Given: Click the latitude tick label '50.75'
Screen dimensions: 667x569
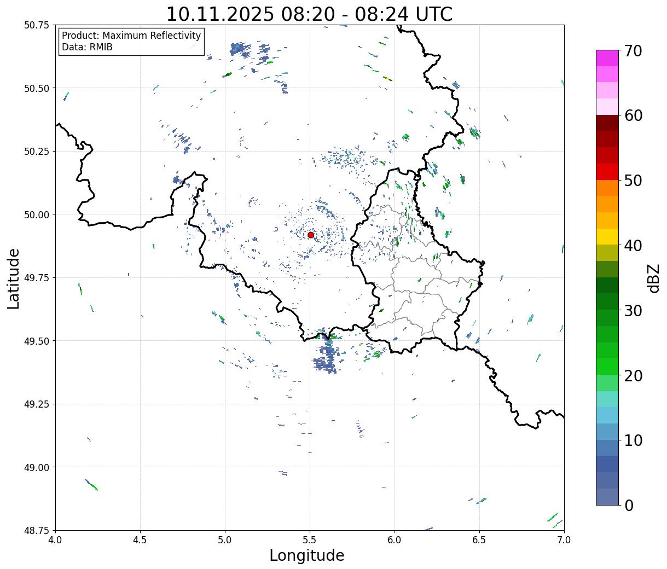Looking at the screenshot, I should [37, 25].
